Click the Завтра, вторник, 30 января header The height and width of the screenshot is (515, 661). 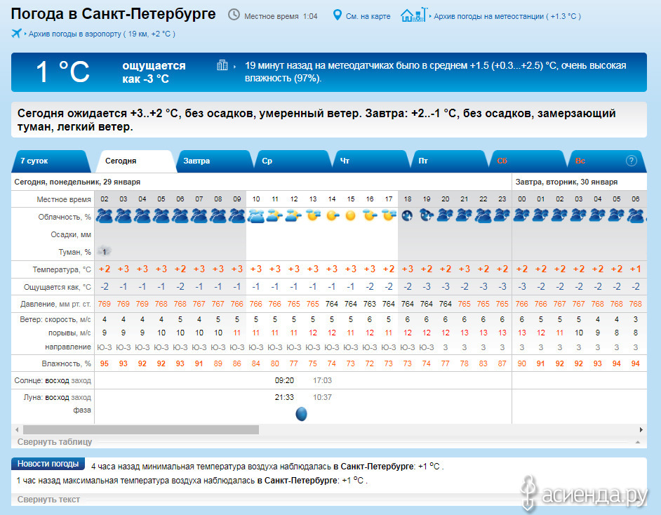566,182
